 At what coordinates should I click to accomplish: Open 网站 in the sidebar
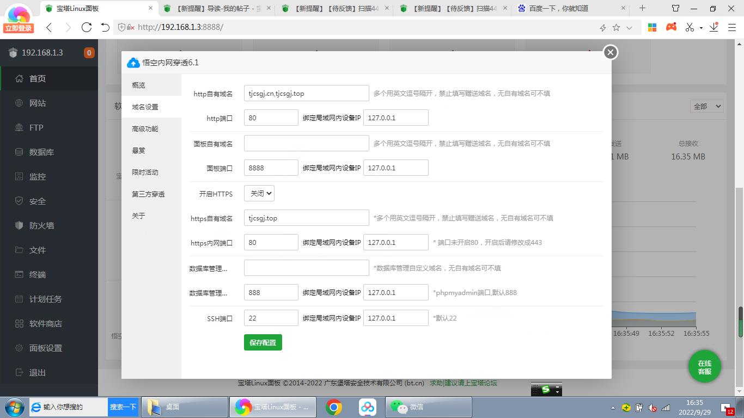coord(49,103)
